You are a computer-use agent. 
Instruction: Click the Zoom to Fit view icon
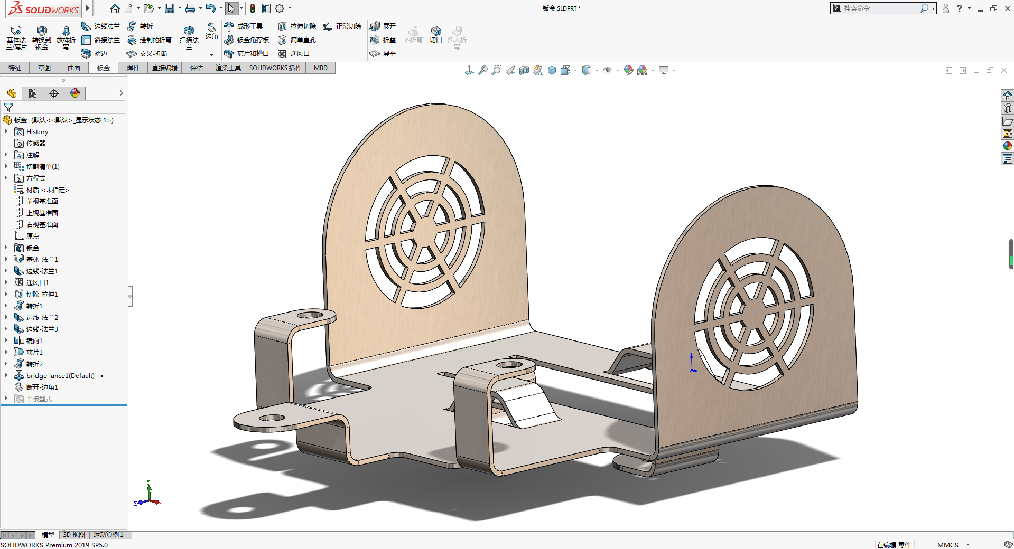(x=483, y=70)
